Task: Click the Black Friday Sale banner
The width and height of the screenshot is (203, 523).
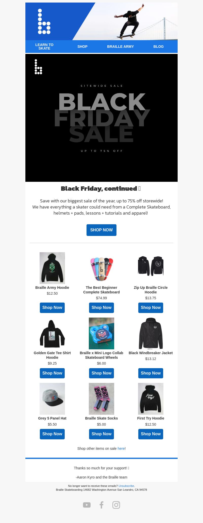Action: point(101,118)
